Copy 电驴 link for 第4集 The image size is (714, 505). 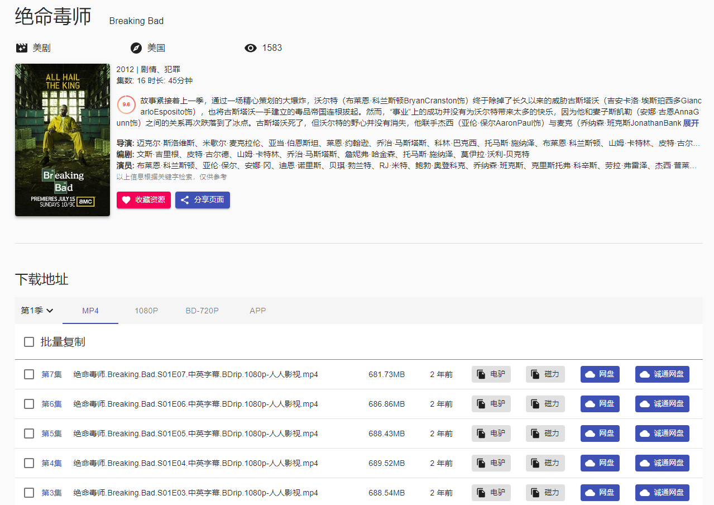(491, 463)
